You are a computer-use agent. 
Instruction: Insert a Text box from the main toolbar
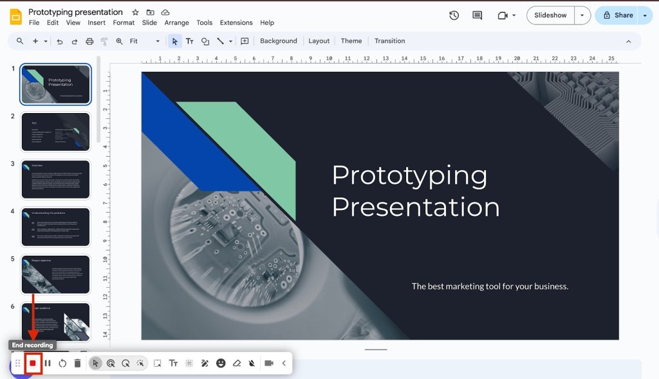pyautogui.click(x=190, y=41)
